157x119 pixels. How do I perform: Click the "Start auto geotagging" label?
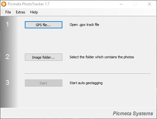86,83
